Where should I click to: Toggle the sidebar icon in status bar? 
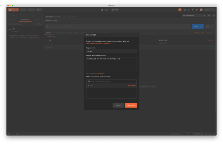tap(9, 134)
